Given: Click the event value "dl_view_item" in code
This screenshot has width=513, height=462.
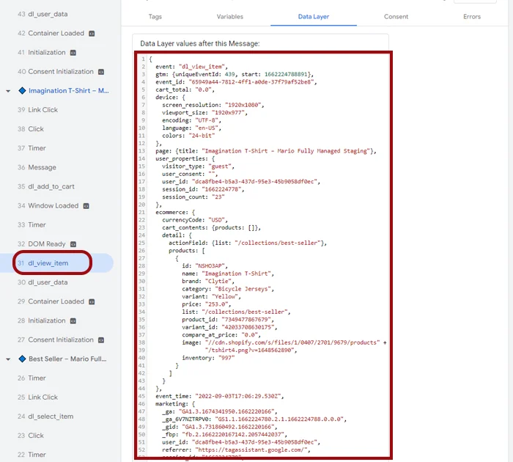Looking at the screenshot, I should click(x=202, y=67).
